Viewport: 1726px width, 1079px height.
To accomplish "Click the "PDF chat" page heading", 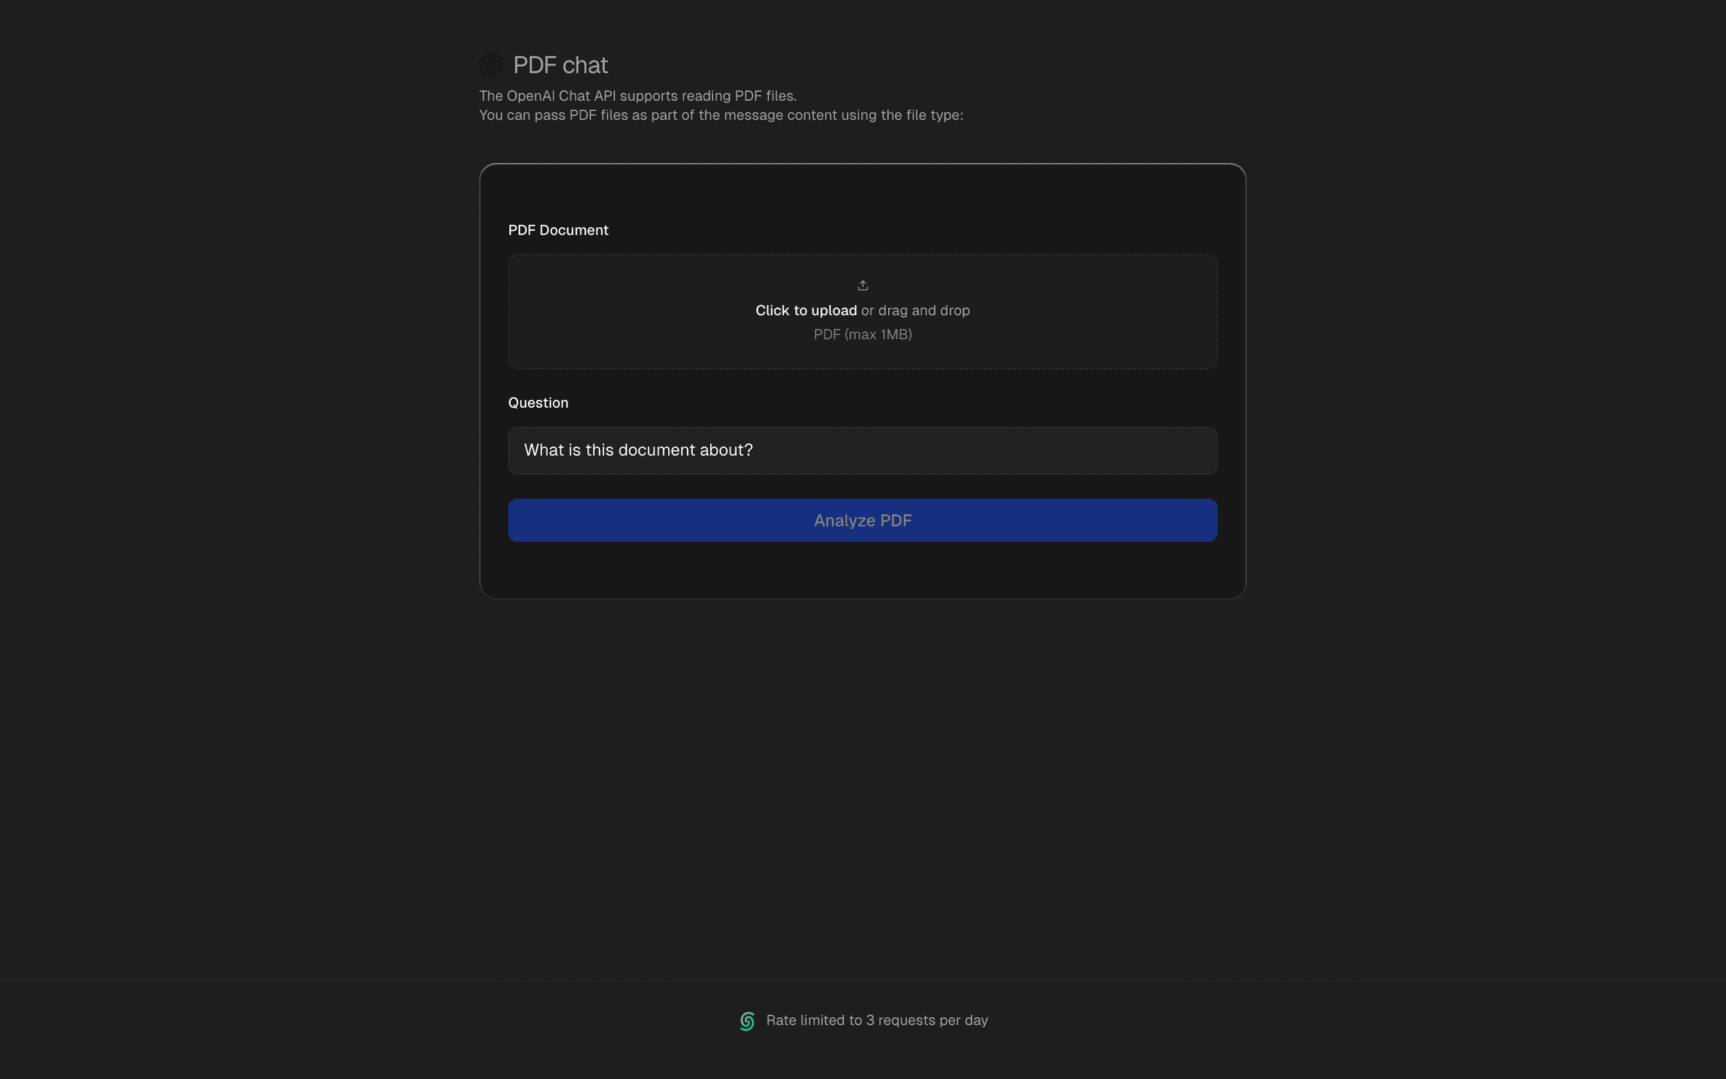I will tap(560, 65).
